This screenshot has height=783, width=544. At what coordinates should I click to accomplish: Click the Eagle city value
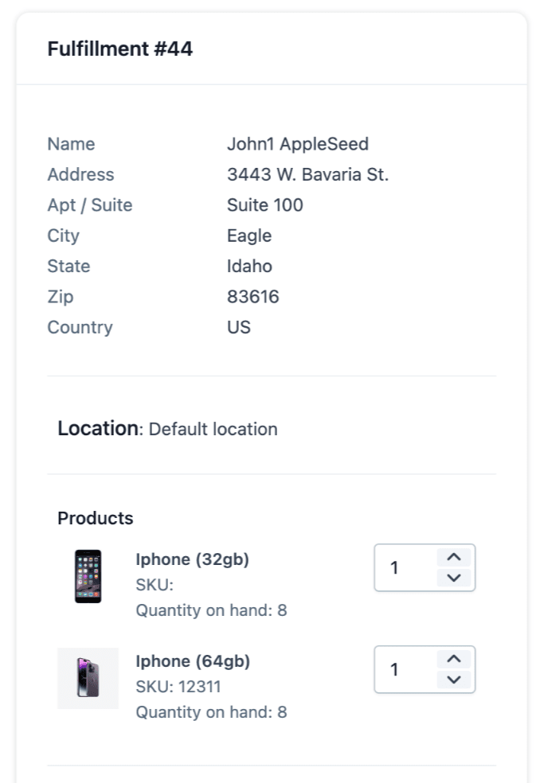point(249,236)
